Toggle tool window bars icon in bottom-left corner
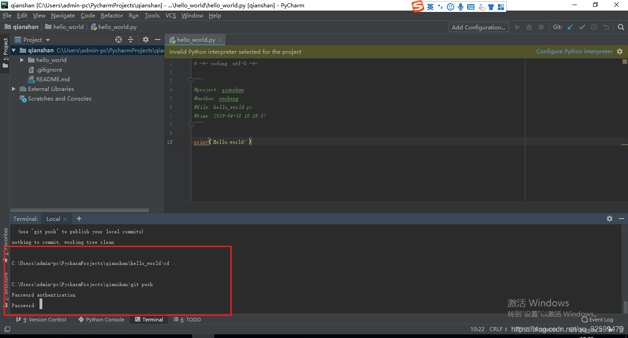 click(x=7, y=329)
